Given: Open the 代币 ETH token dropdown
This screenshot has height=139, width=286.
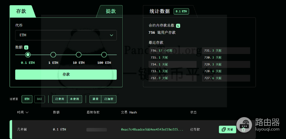Looking at the screenshot, I should click(x=66, y=35).
